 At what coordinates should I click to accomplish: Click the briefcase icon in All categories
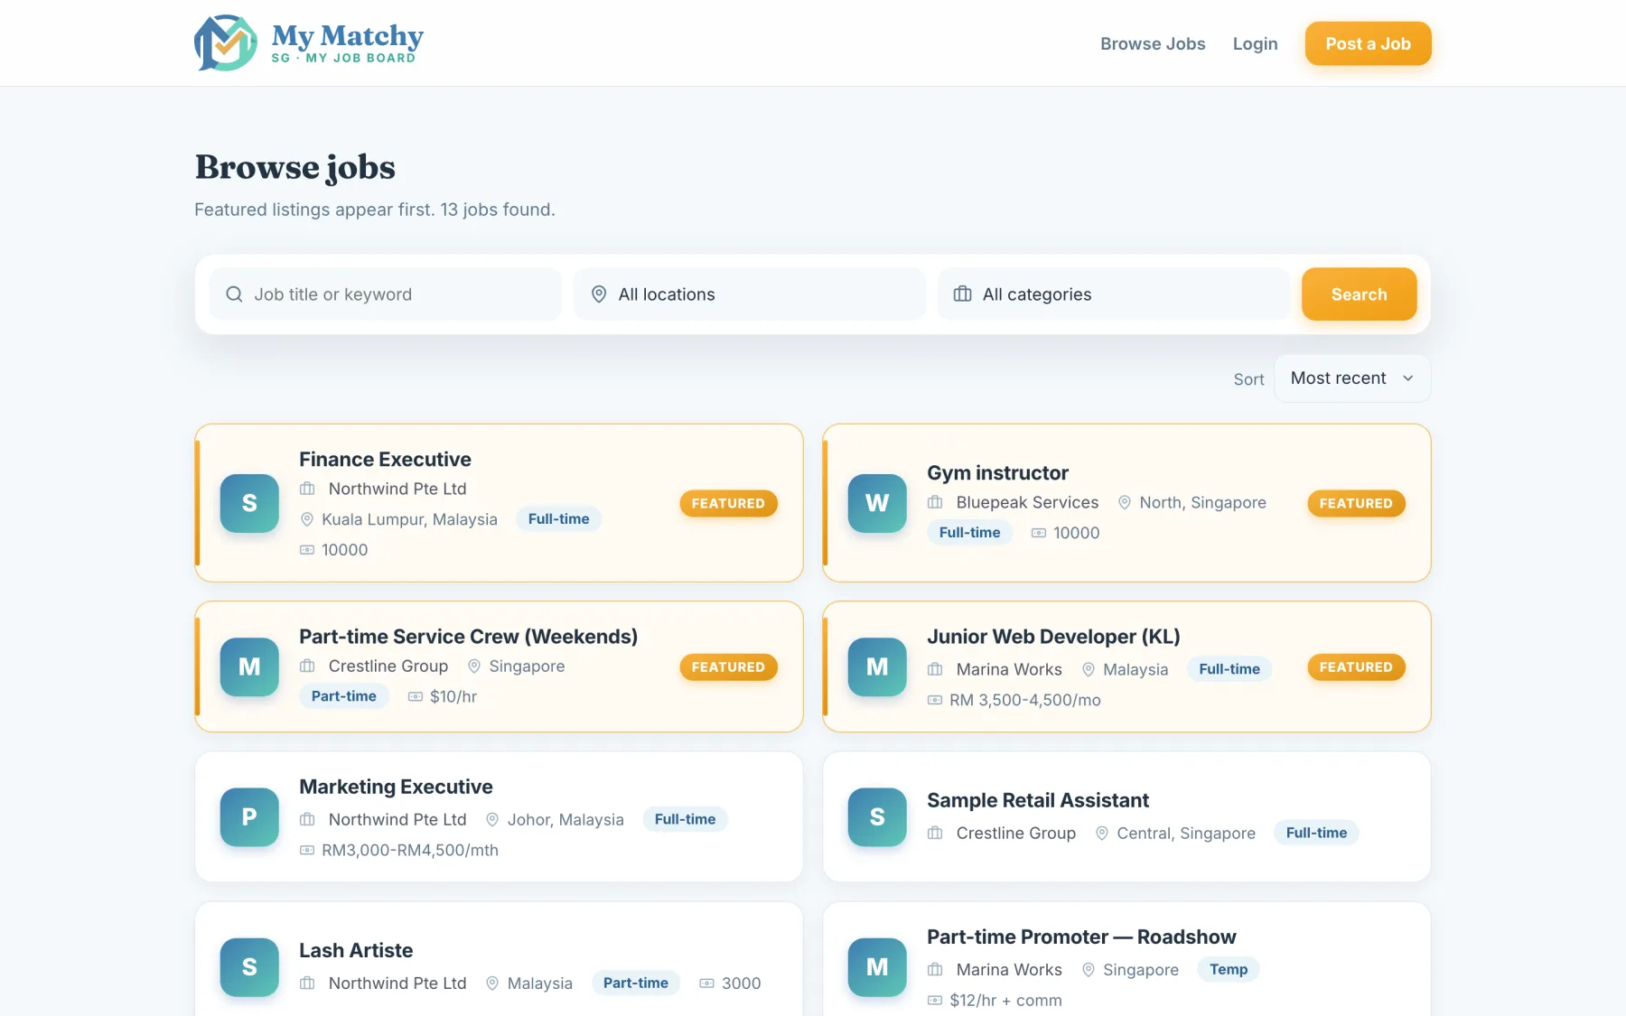coord(963,294)
